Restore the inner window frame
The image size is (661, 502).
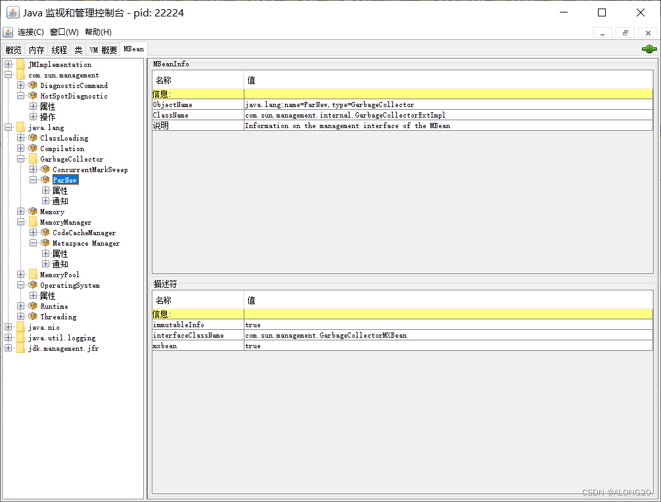pyautogui.click(x=625, y=33)
